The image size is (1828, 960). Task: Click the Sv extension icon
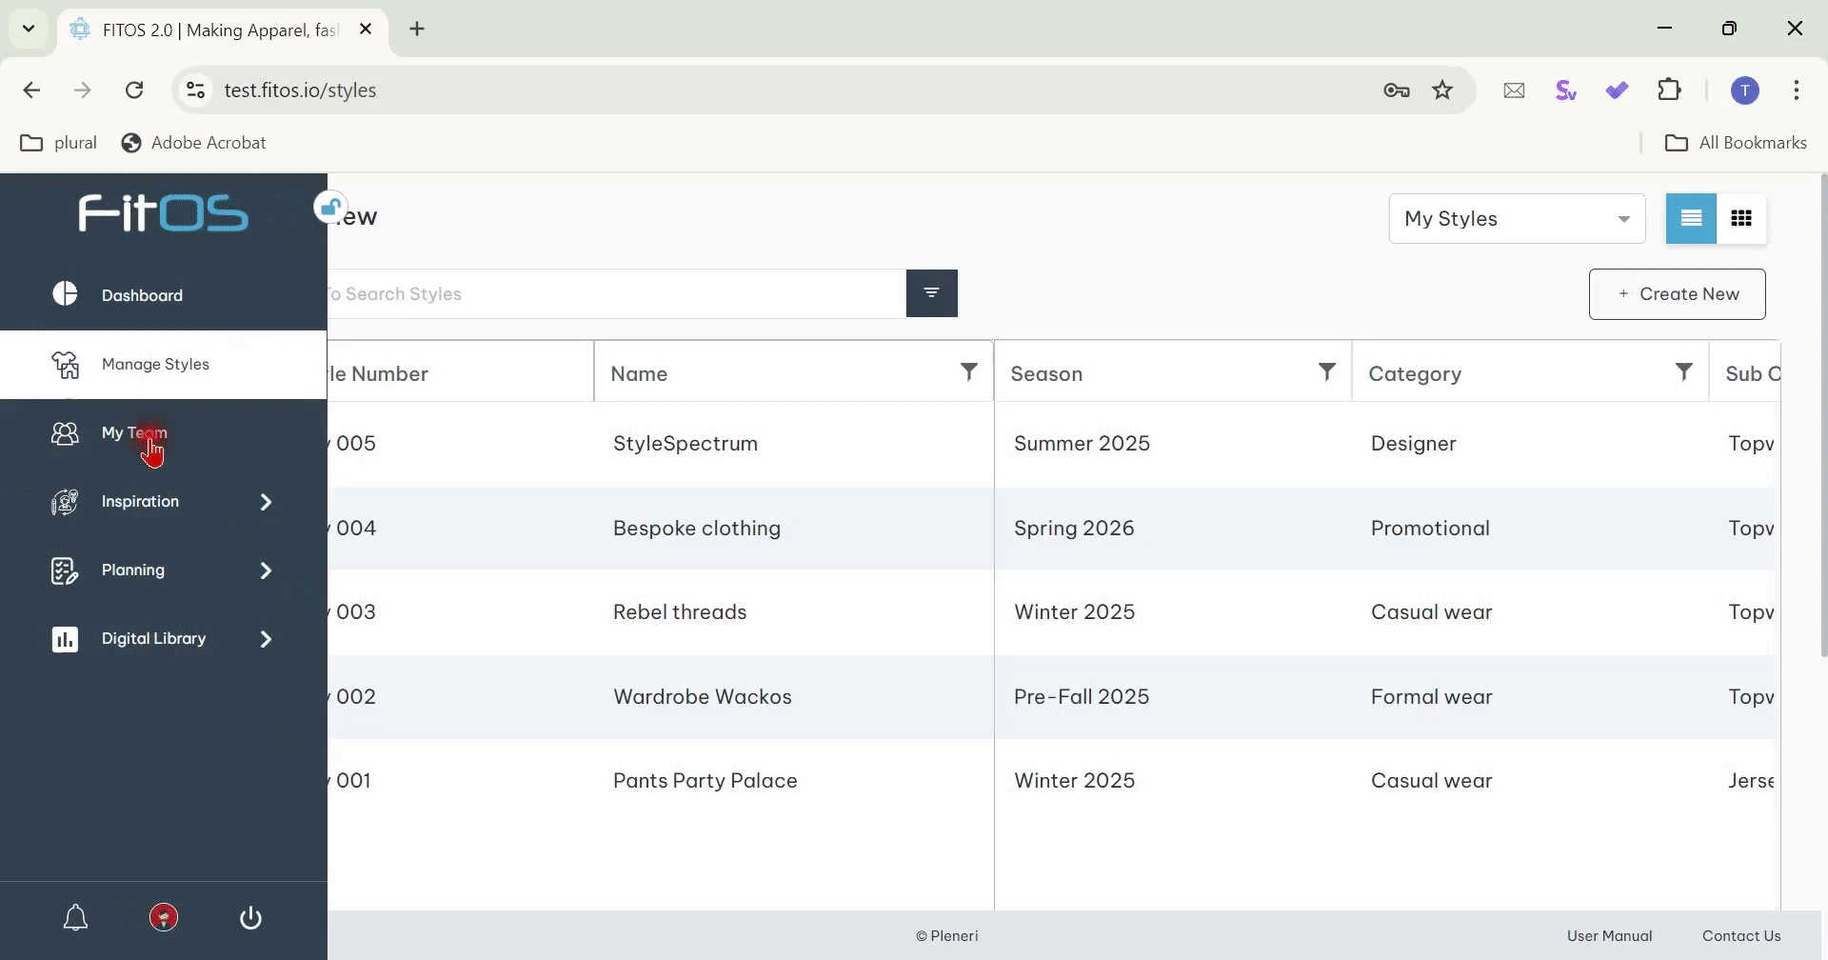tap(1565, 90)
